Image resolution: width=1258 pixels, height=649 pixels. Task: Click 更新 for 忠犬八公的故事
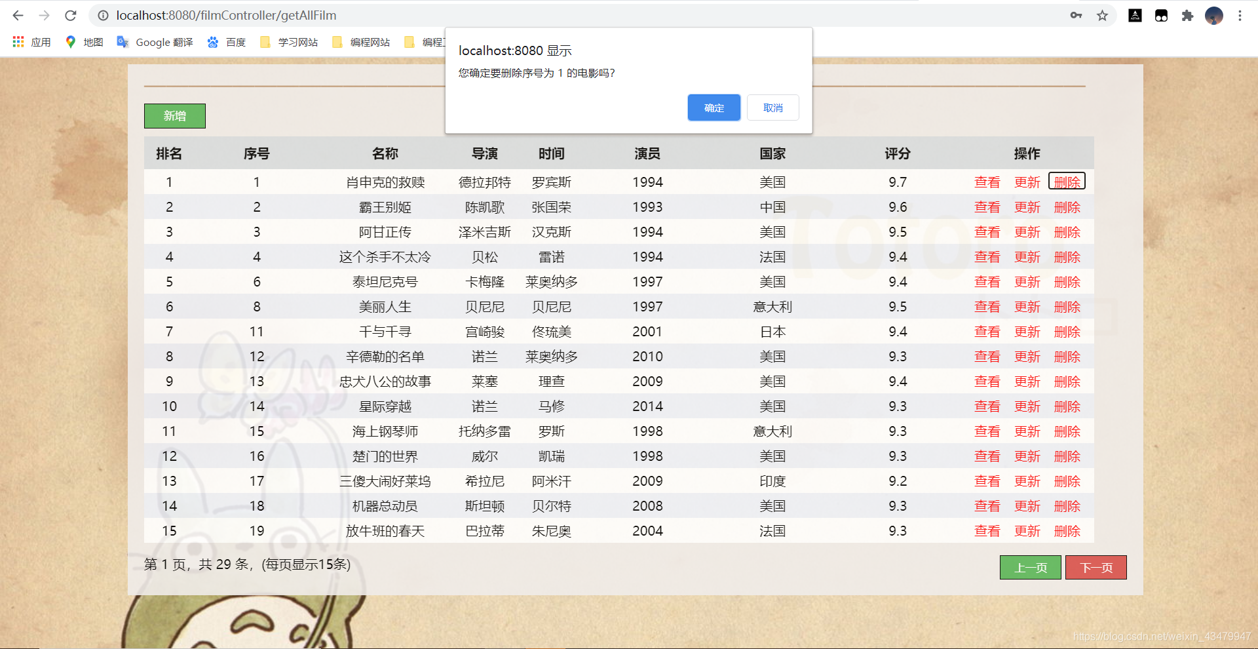click(1027, 382)
